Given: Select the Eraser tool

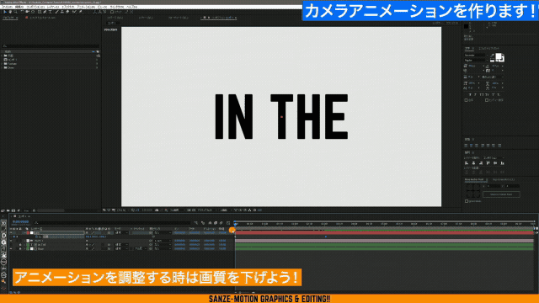Looking at the screenshot, I should pos(67,12).
